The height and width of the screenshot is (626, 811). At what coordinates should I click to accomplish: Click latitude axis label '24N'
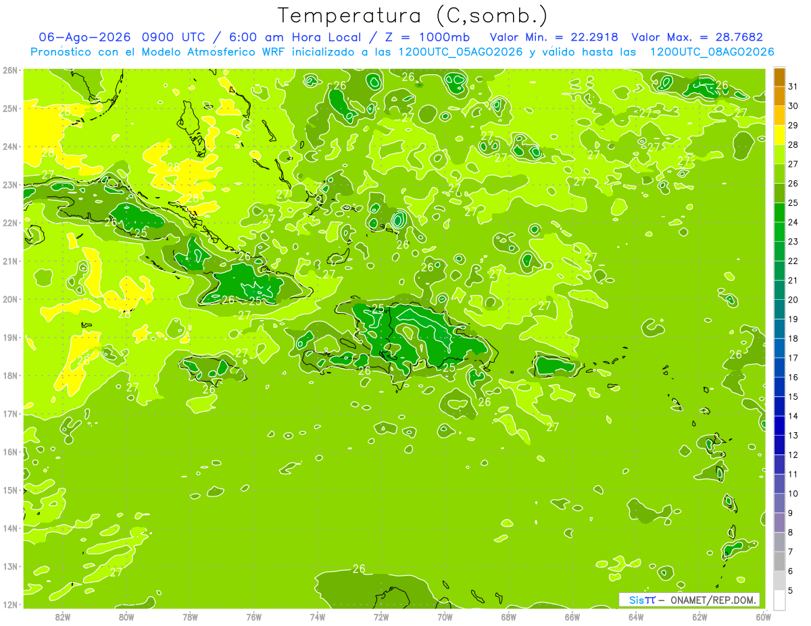[11, 147]
